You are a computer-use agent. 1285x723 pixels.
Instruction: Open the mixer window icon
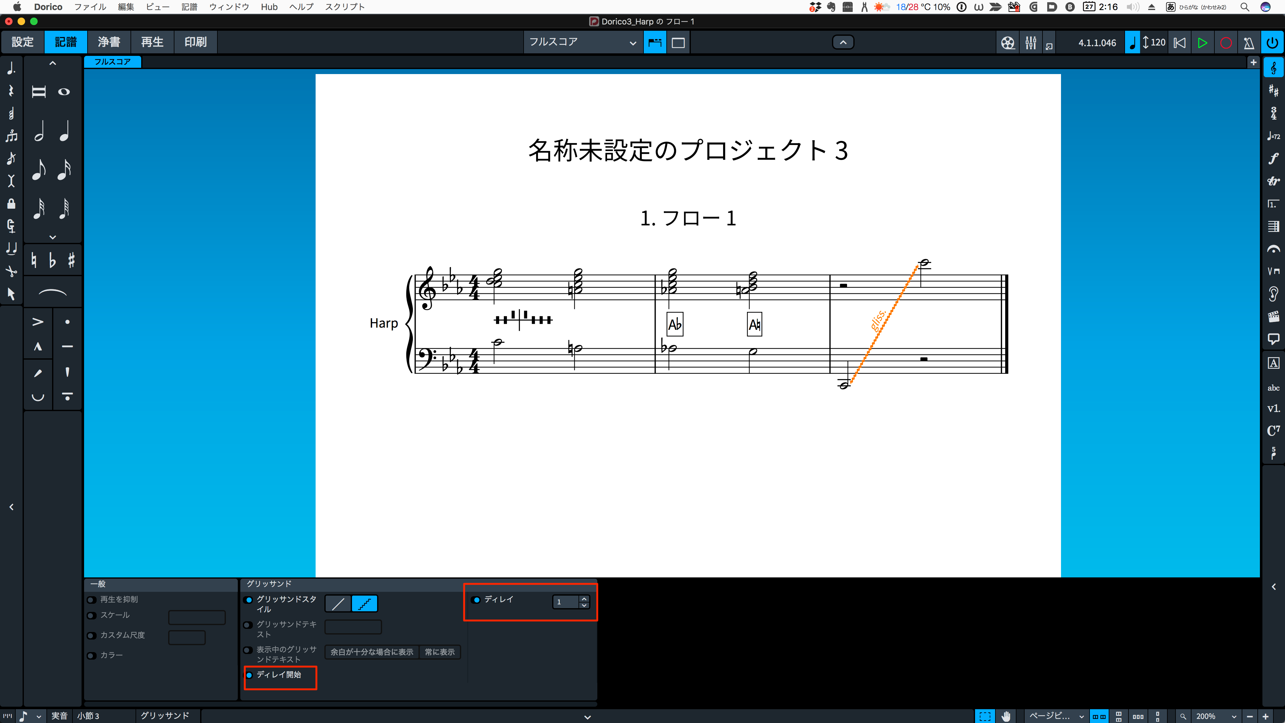[1031, 43]
